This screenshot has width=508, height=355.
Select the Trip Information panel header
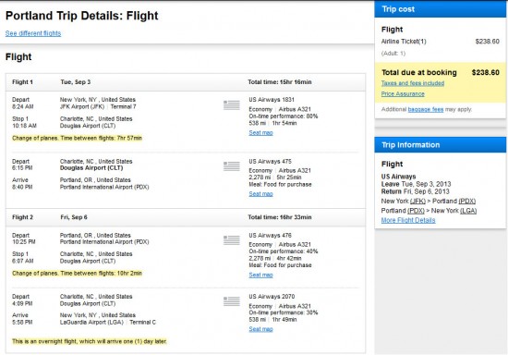pyautogui.click(x=441, y=145)
